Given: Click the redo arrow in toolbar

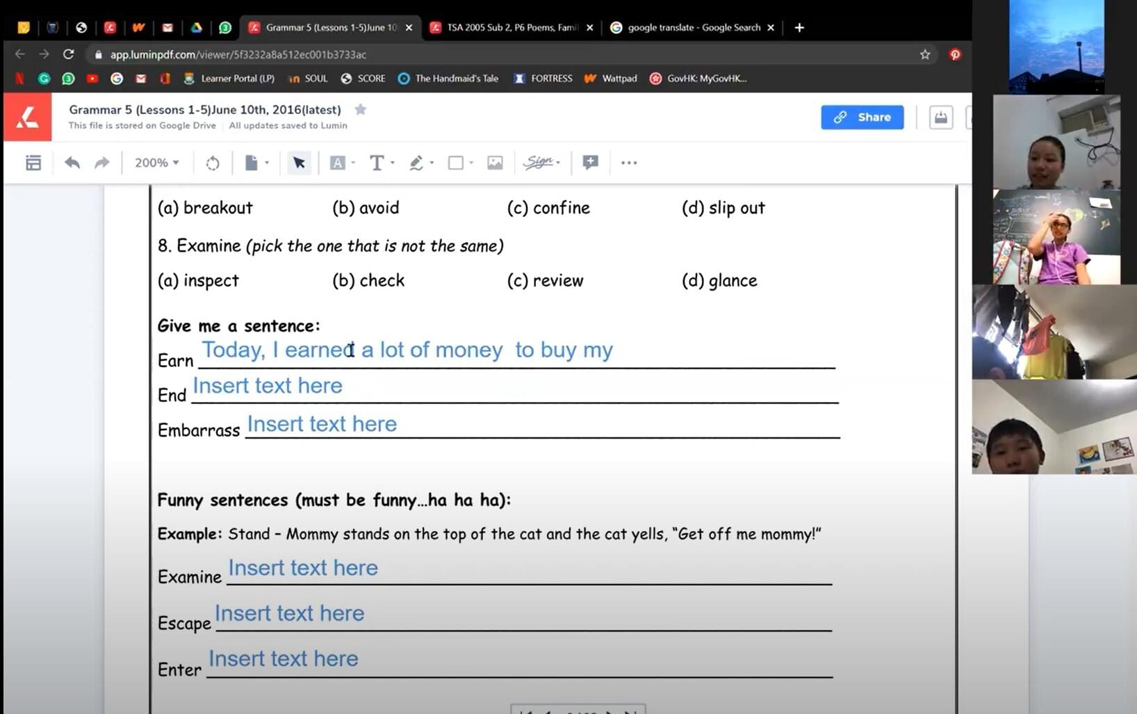Looking at the screenshot, I should [x=102, y=163].
